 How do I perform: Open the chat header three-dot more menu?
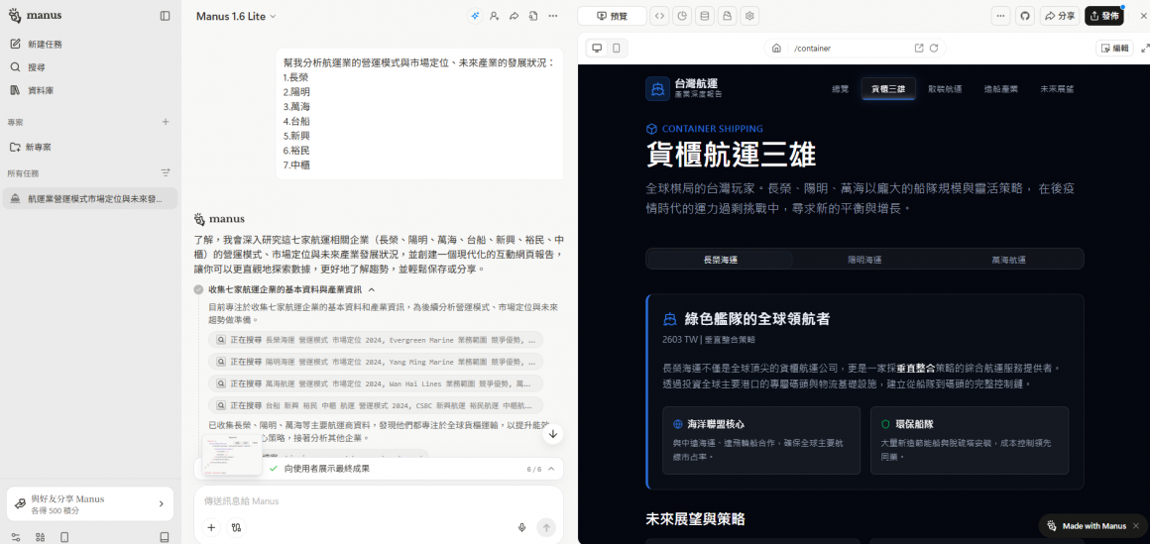pos(553,16)
